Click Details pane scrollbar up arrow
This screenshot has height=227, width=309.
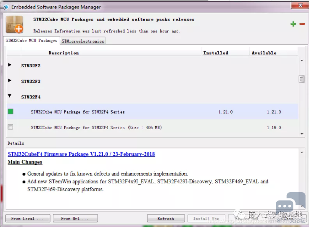click(x=302, y=152)
